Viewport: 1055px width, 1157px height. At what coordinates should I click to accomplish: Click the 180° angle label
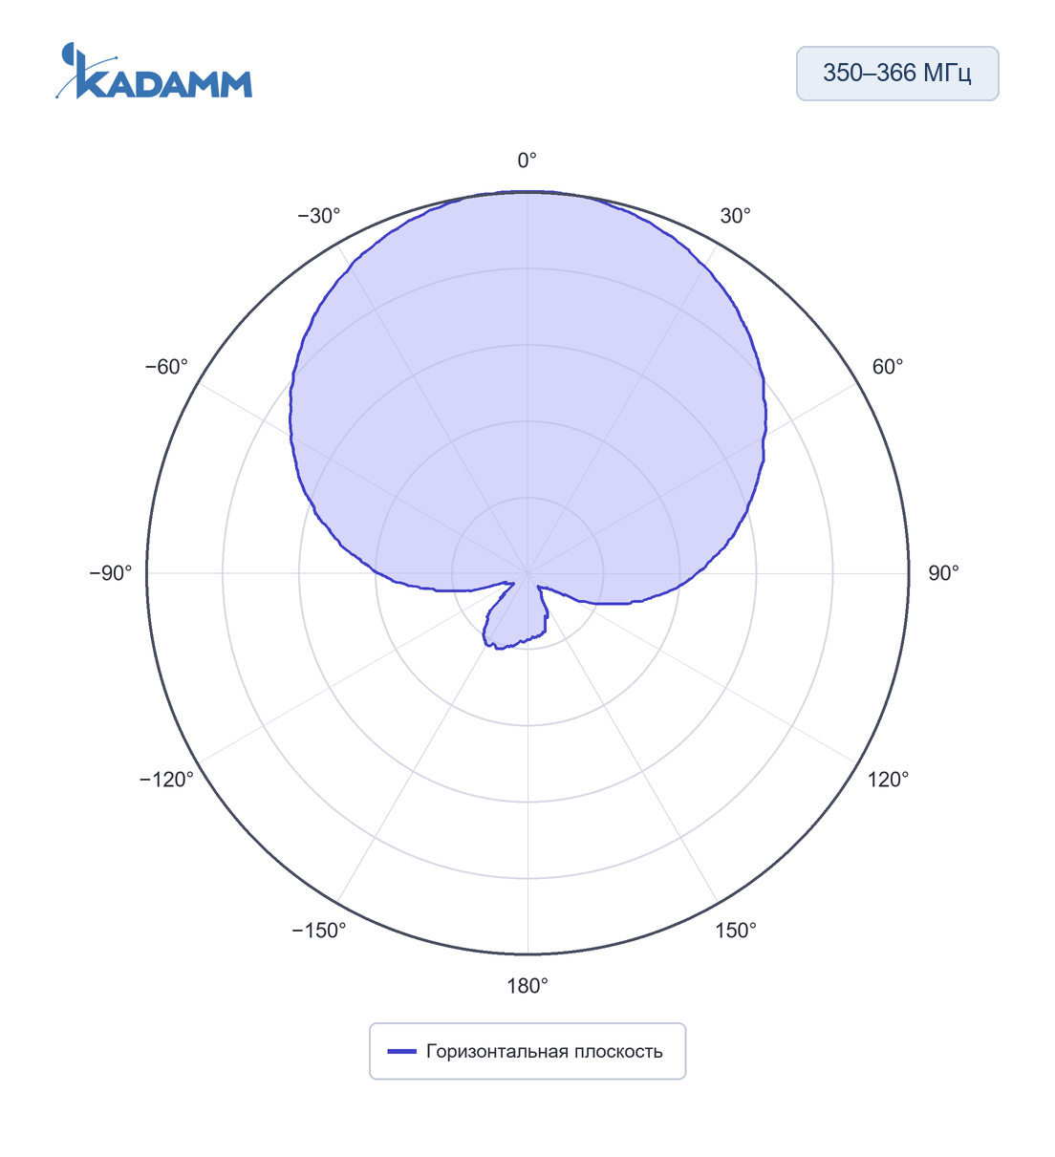527,986
